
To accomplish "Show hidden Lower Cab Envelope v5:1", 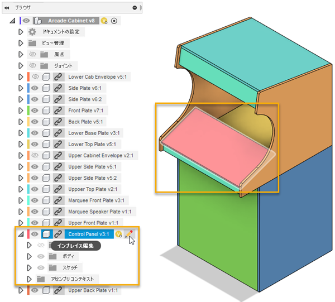I will click(35, 76).
